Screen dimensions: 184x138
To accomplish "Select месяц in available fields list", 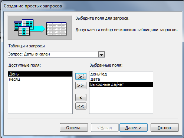I will coord(40,79).
